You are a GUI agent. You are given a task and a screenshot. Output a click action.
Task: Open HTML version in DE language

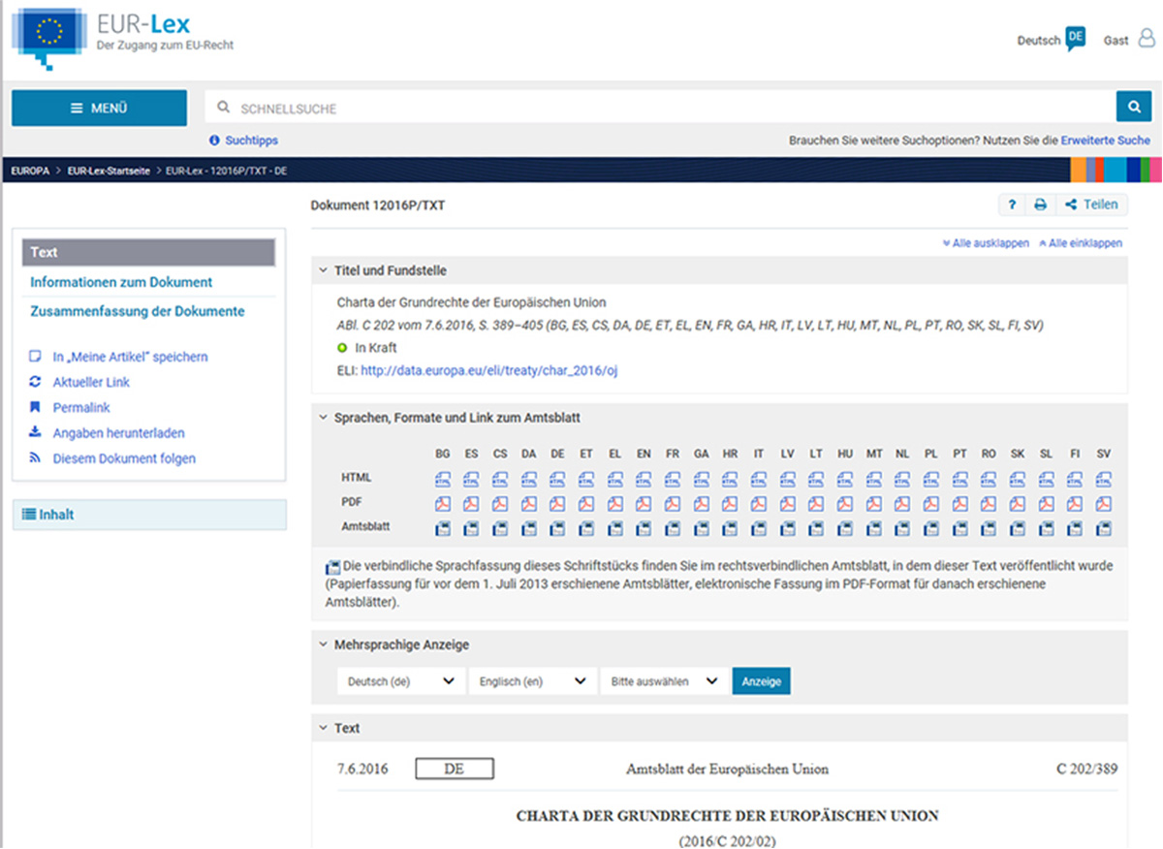point(557,479)
